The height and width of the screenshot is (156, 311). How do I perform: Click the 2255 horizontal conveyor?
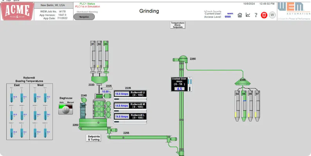click(x=139, y=137)
